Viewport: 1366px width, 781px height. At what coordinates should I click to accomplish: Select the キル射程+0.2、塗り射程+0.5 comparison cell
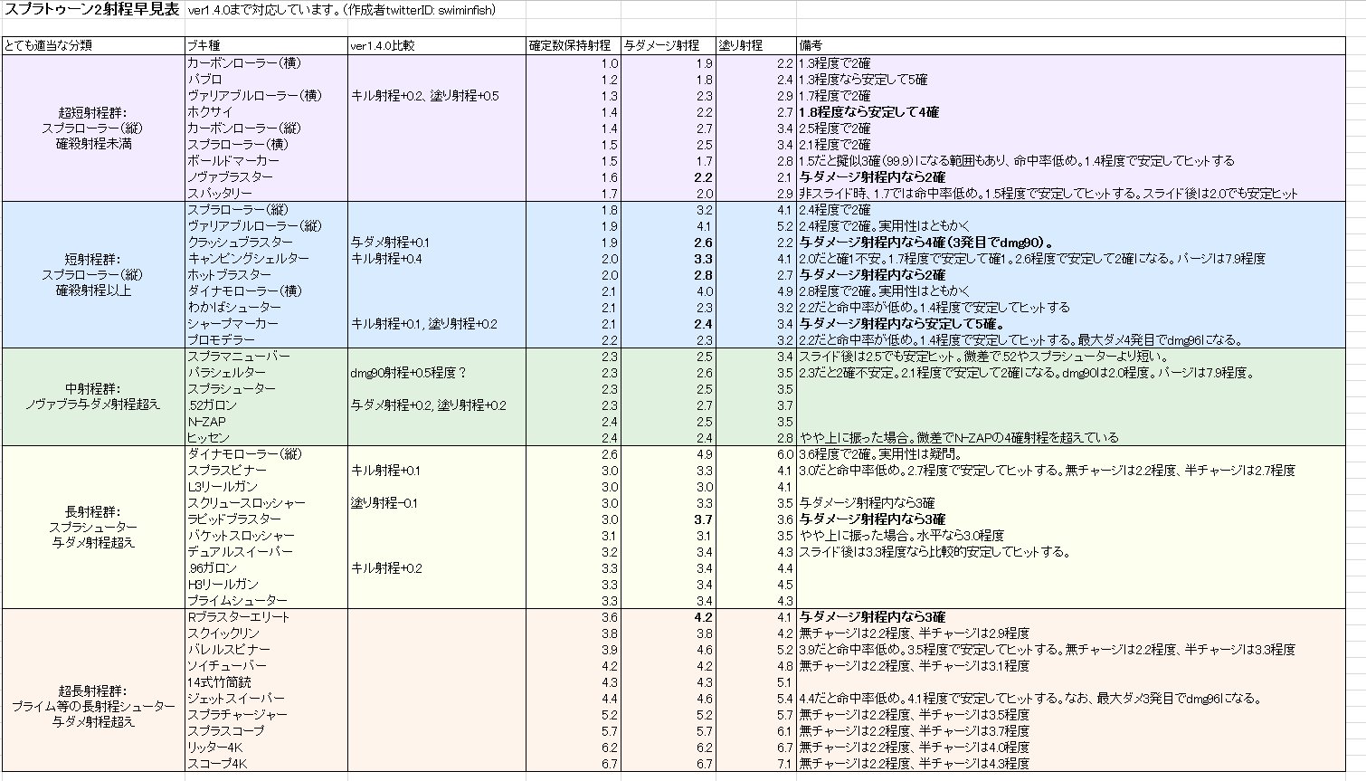tap(437, 96)
